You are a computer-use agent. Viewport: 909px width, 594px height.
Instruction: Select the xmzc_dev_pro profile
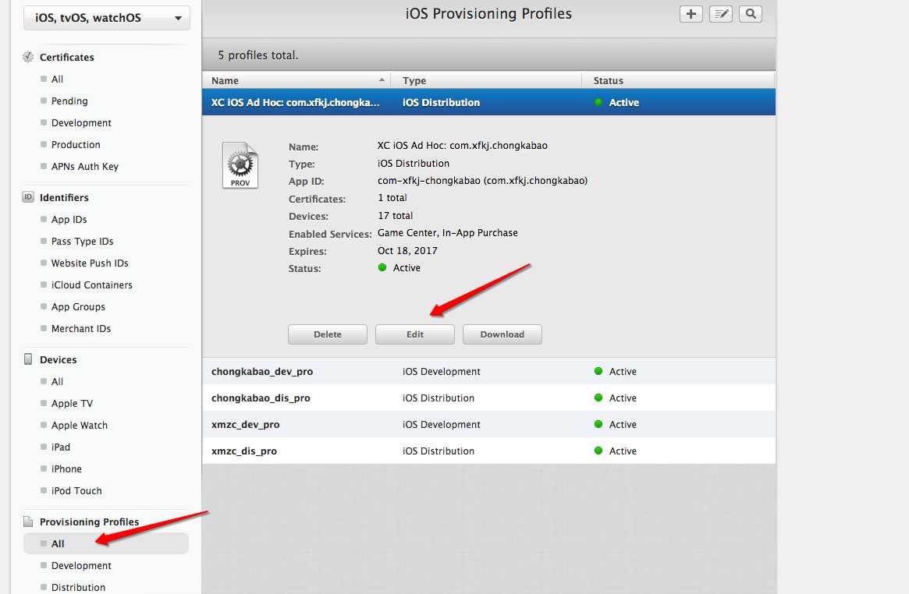[488, 424]
